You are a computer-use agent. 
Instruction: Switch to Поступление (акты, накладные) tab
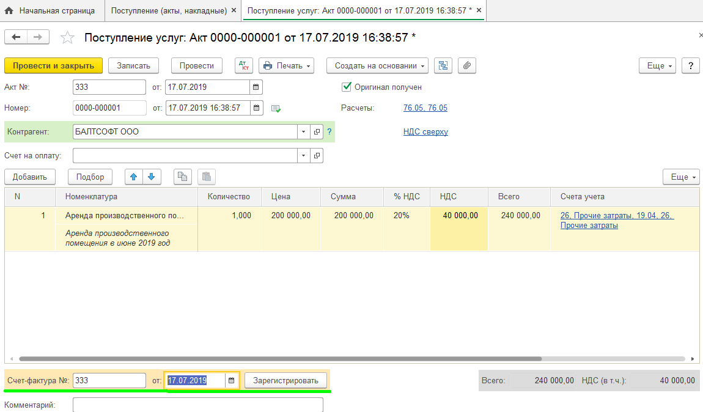pos(169,11)
